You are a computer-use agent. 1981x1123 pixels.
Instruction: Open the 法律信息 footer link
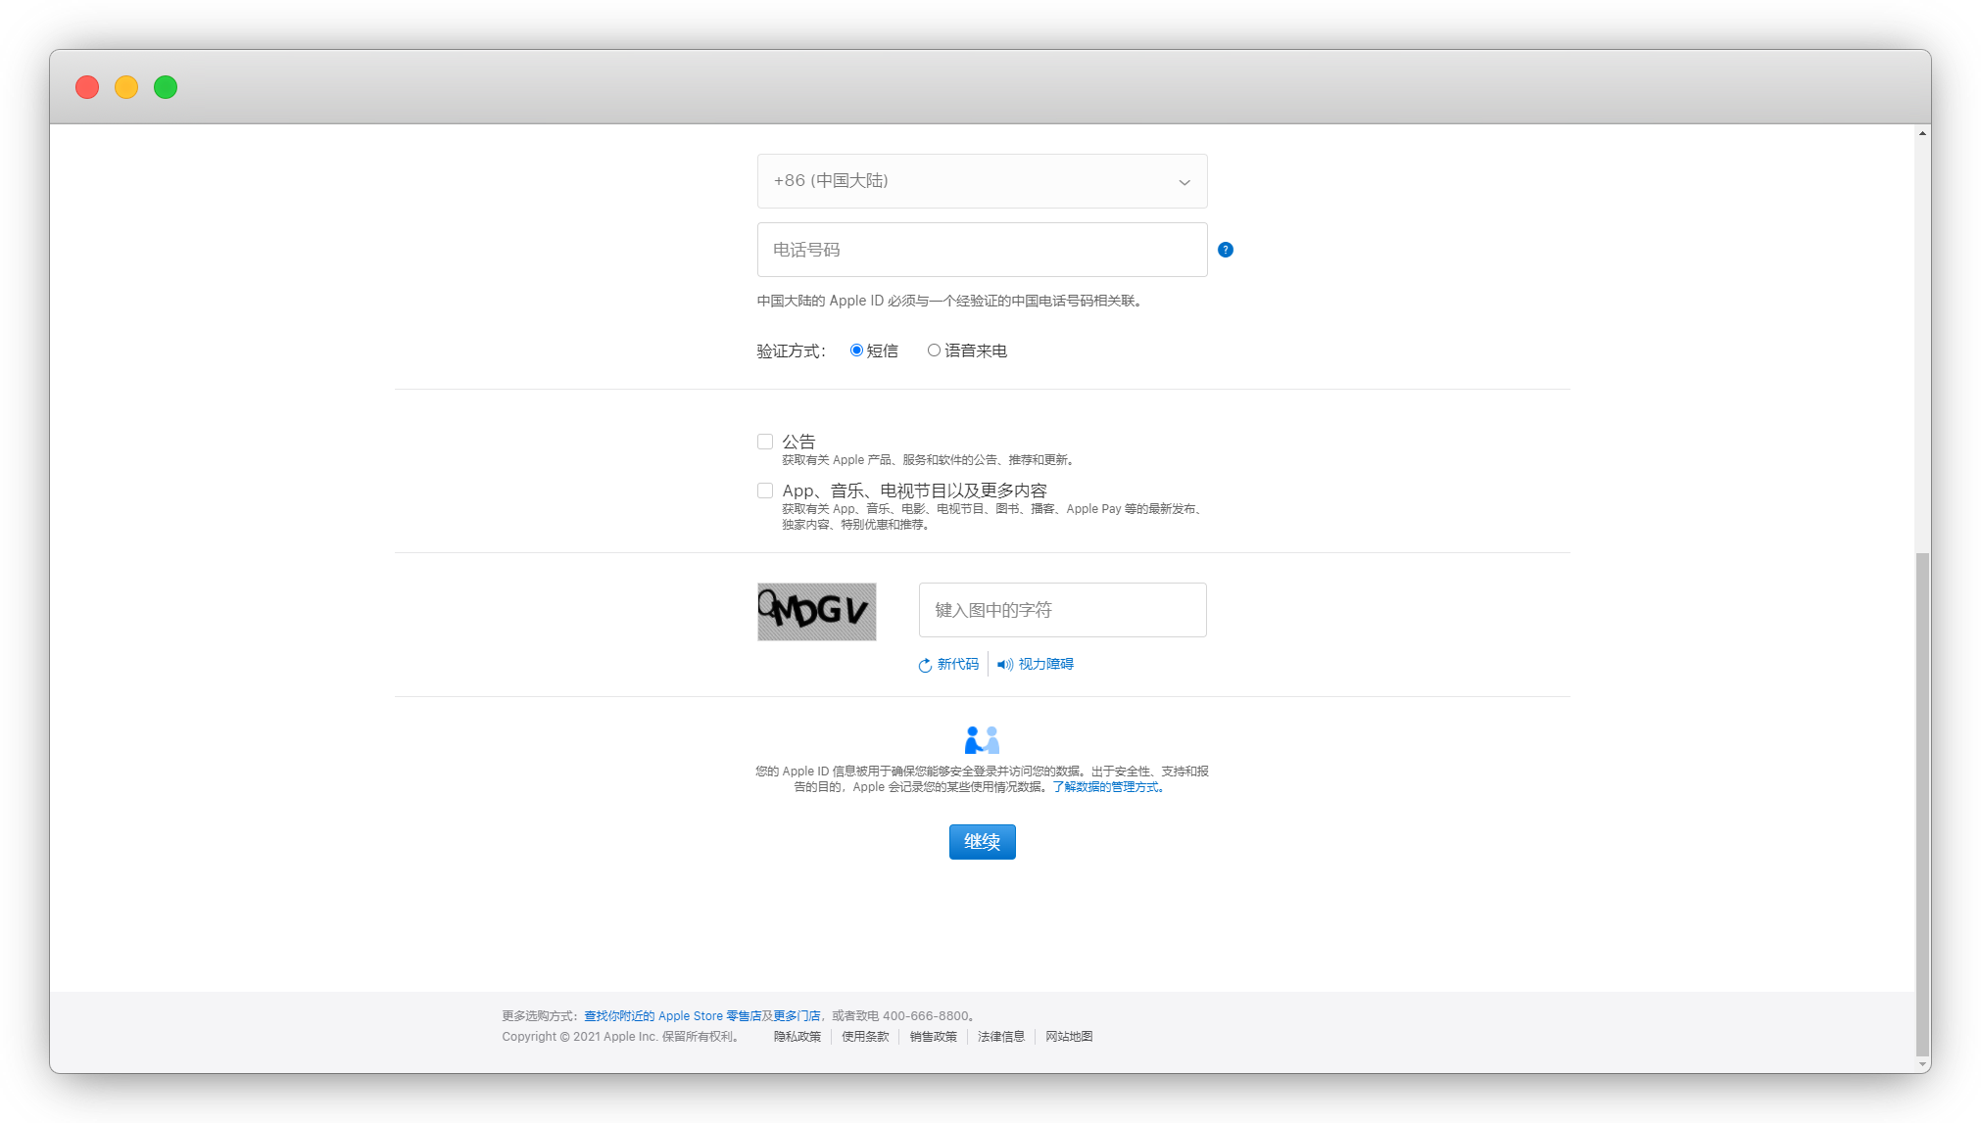(x=1000, y=1037)
